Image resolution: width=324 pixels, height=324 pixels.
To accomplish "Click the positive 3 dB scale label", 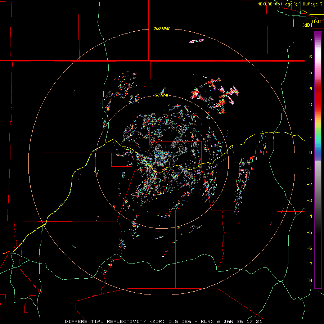I will (311, 104).
